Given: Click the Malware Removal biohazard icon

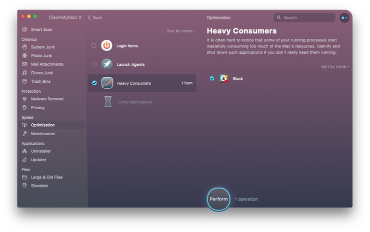Looking at the screenshot, I should pos(24,99).
